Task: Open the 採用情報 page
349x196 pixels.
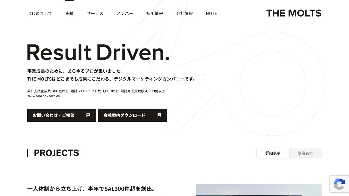Action: [x=155, y=13]
